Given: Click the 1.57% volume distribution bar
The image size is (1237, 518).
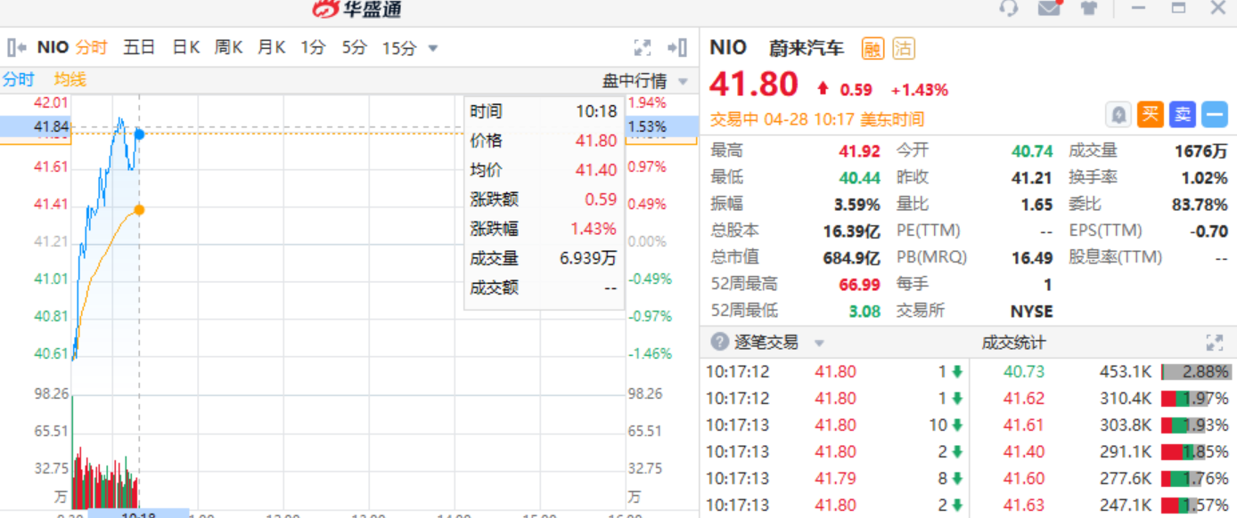Looking at the screenshot, I should point(1197,506).
